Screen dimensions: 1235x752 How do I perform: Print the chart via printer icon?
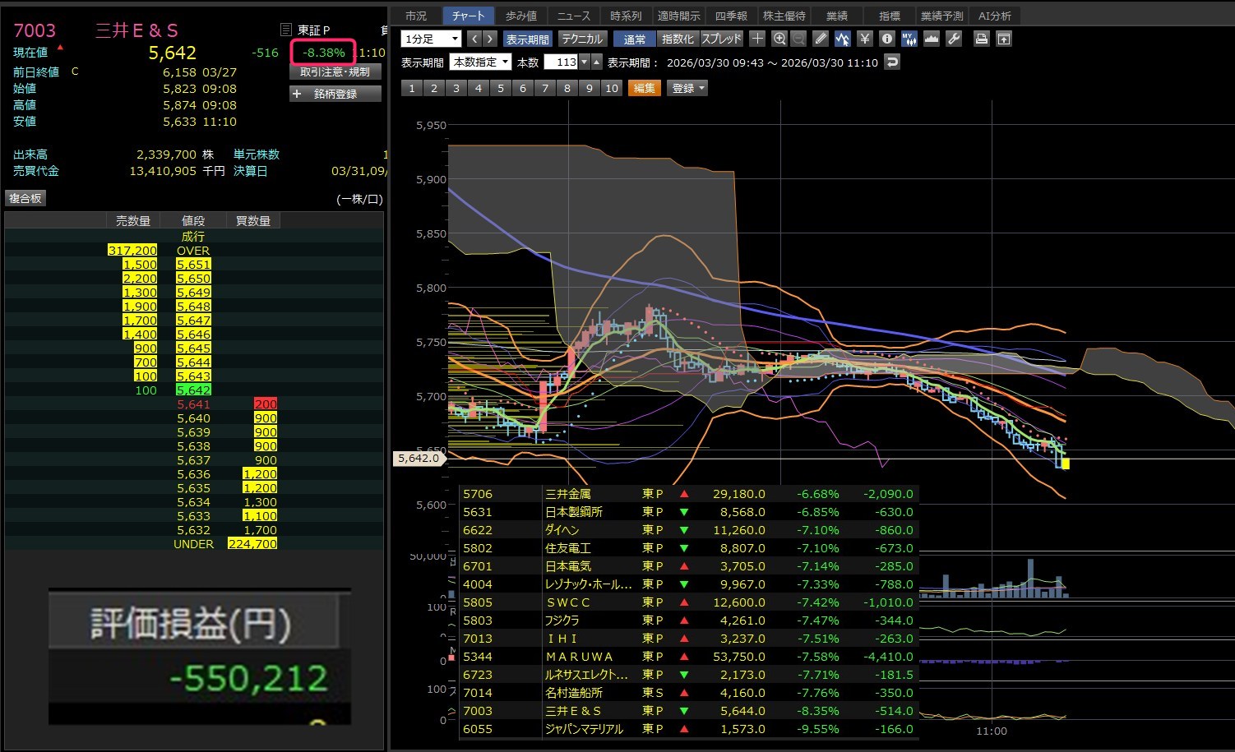click(x=981, y=39)
